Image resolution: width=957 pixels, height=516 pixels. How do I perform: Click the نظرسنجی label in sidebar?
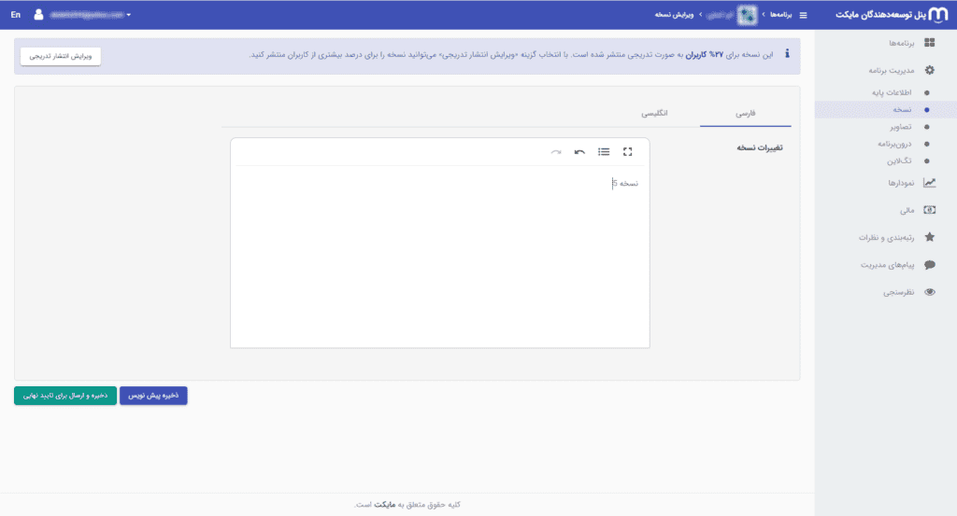tap(898, 292)
